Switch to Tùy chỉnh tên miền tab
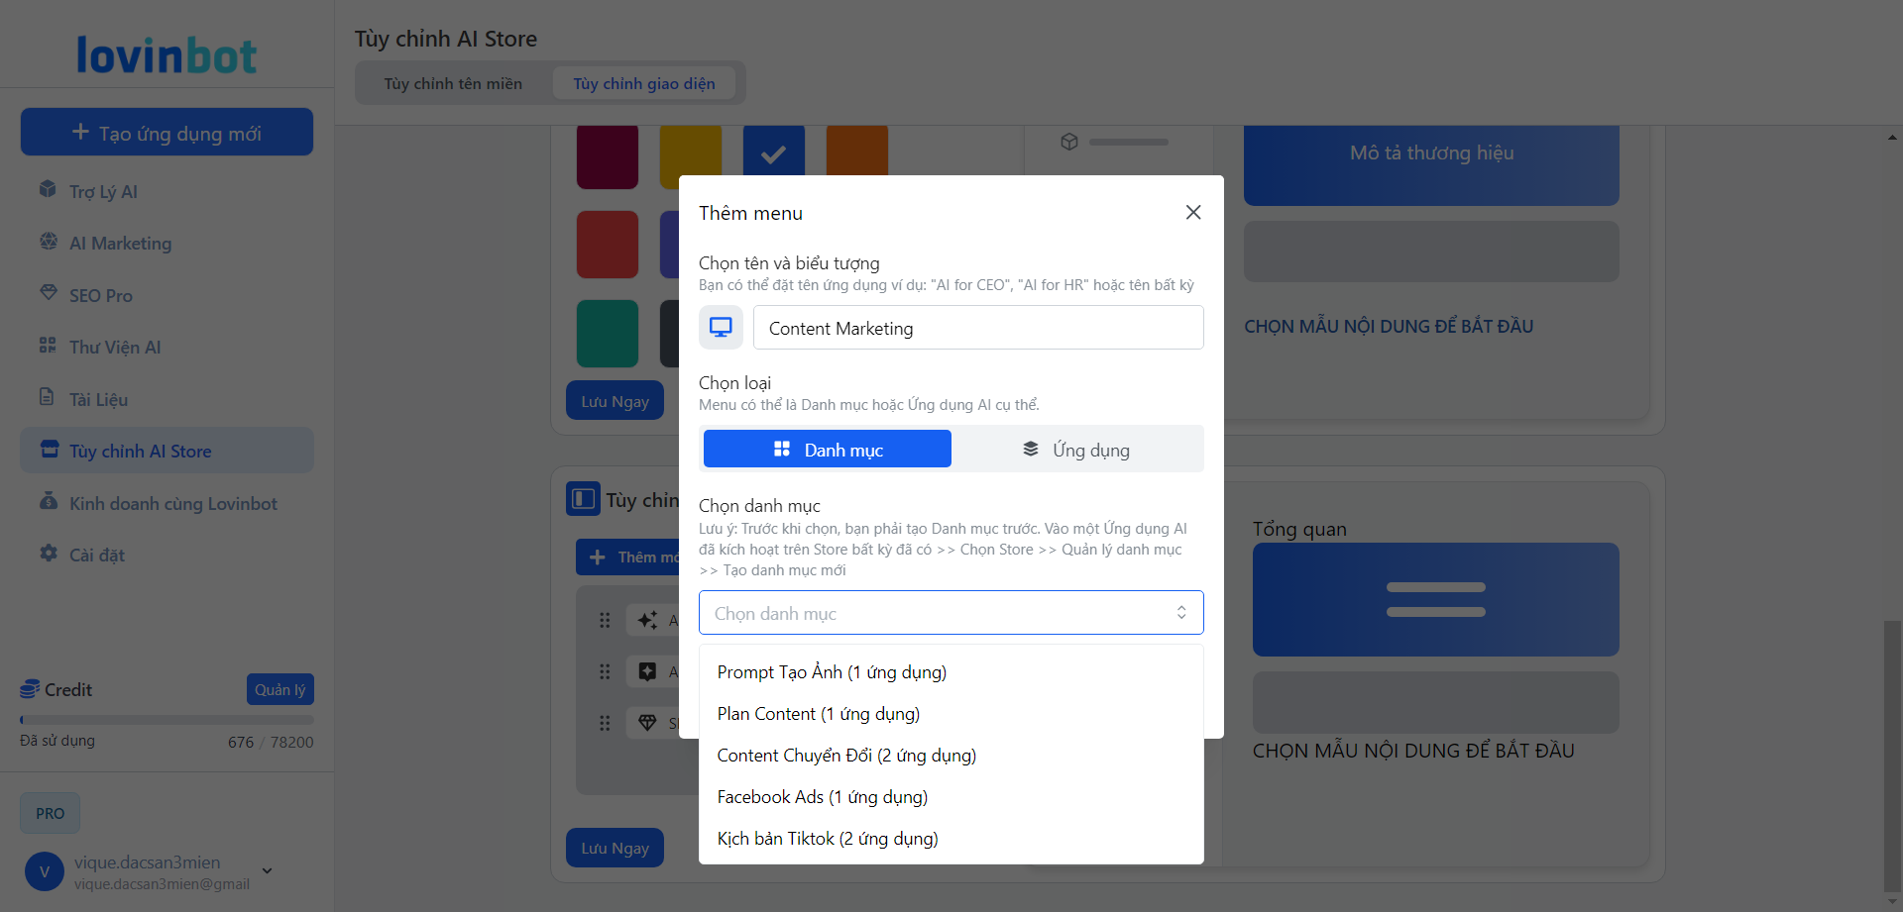The height and width of the screenshot is (912, 1903). coord(453,84)
